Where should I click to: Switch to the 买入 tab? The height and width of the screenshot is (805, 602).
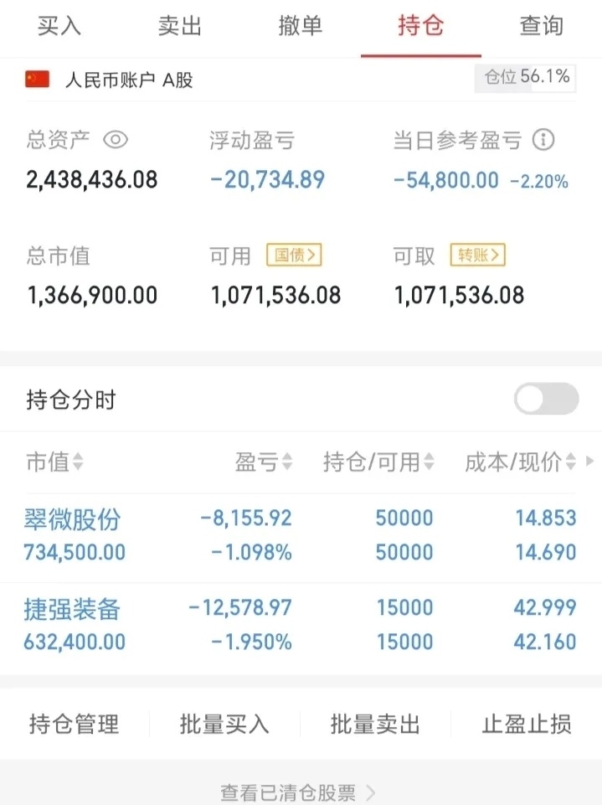(x=59, y=26)
